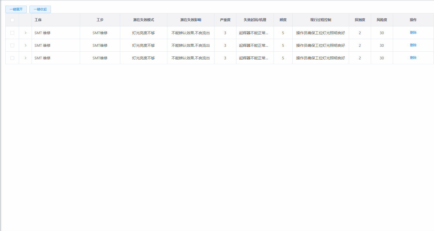This screenshot has height=231, width=434.
Task: Click 删除 link in the first row
Action: 413,33
